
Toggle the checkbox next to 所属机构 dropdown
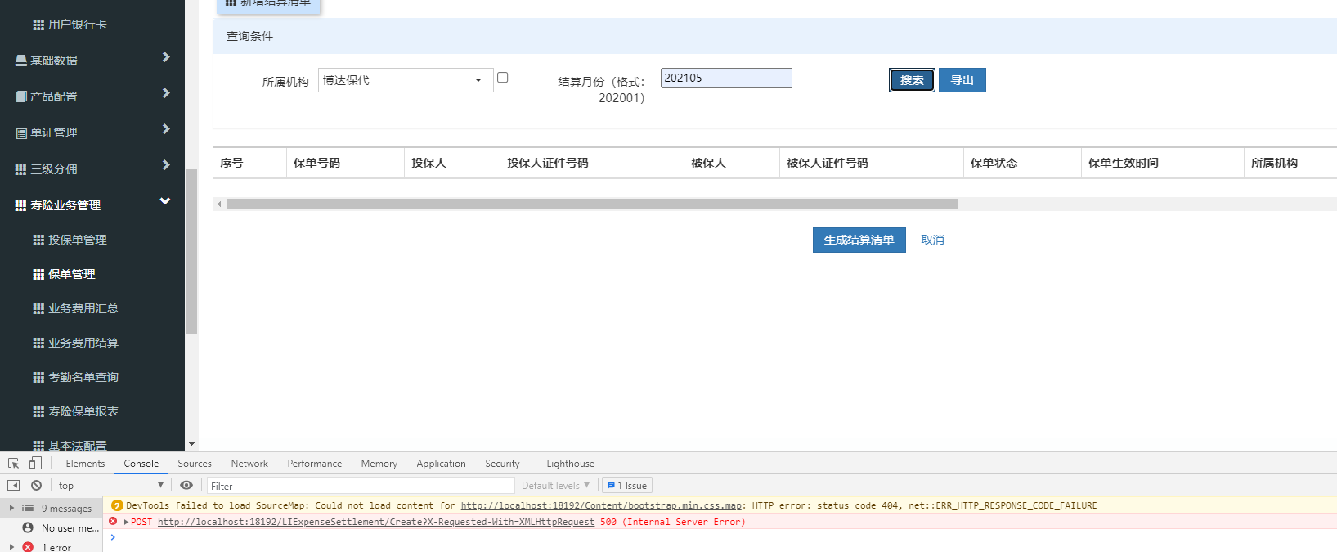click(x=503, y=78)
